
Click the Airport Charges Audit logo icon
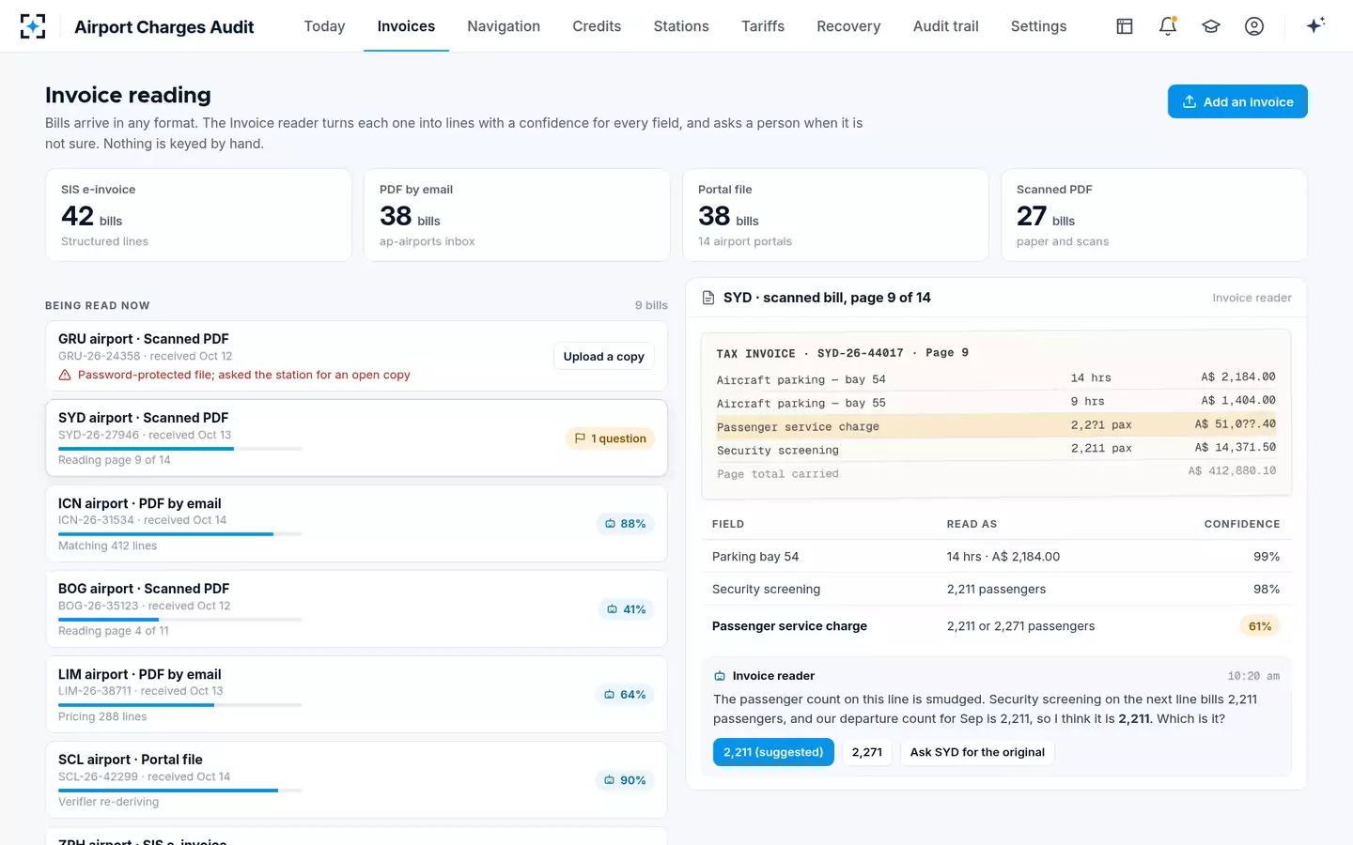pos(33,26)
